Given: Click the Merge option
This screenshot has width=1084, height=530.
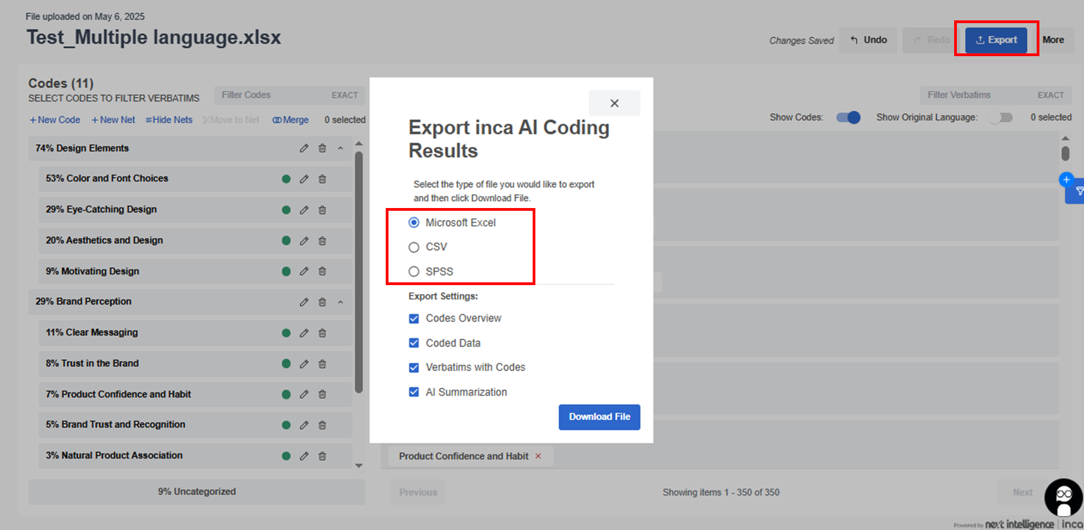Looking at the screenshot, I should [291, 120].
